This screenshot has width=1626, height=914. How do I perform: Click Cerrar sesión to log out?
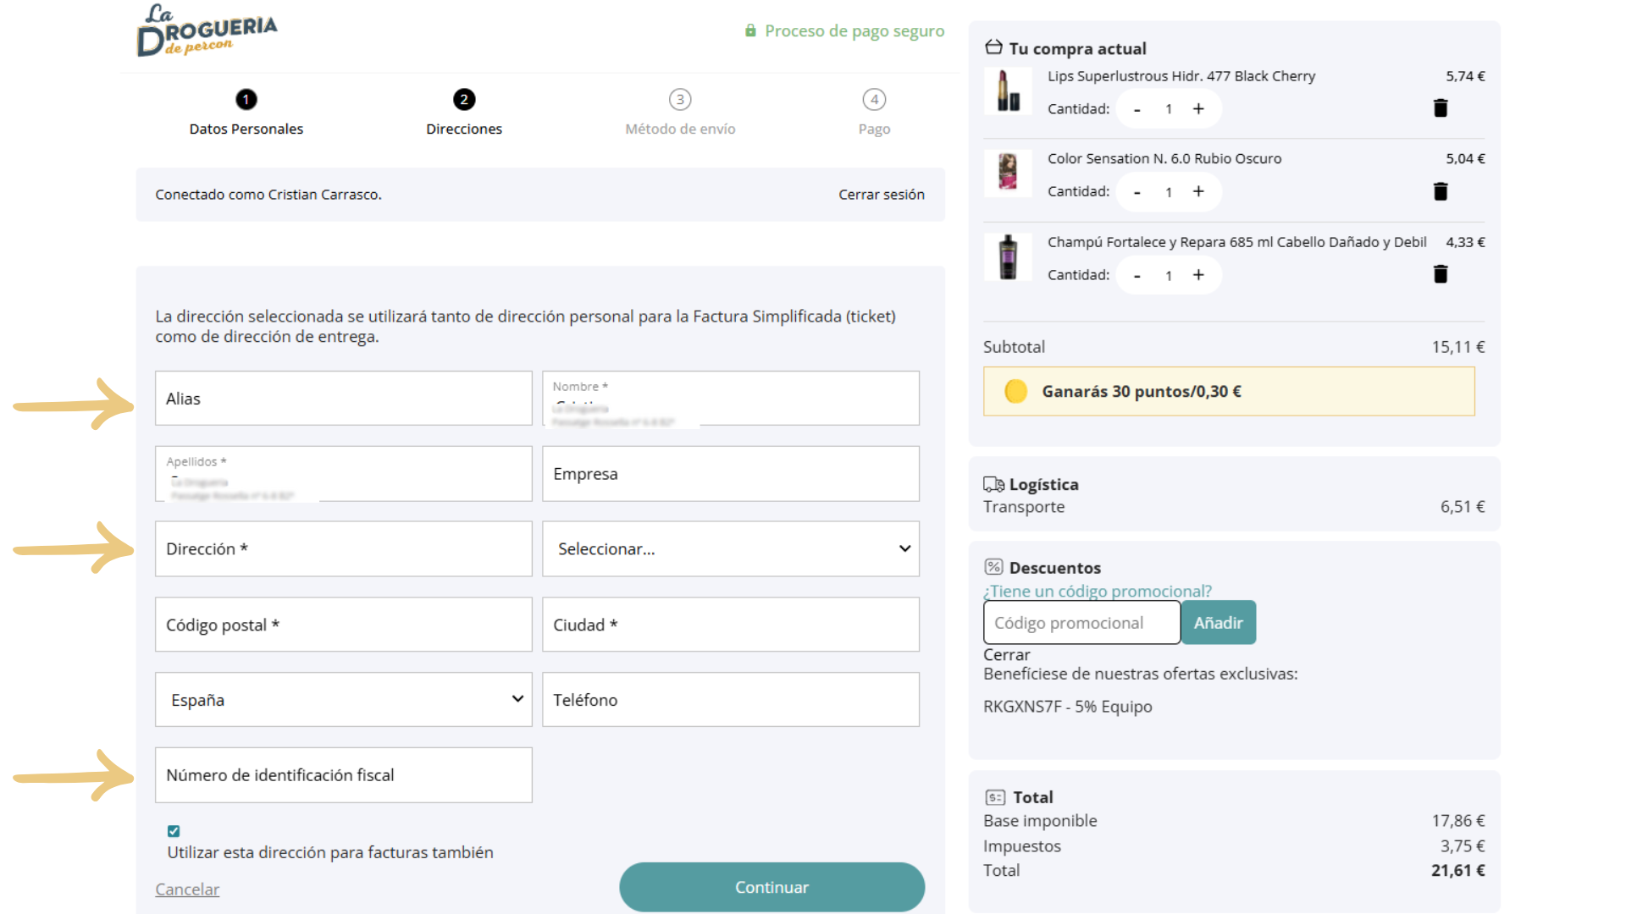pos(881,195)
